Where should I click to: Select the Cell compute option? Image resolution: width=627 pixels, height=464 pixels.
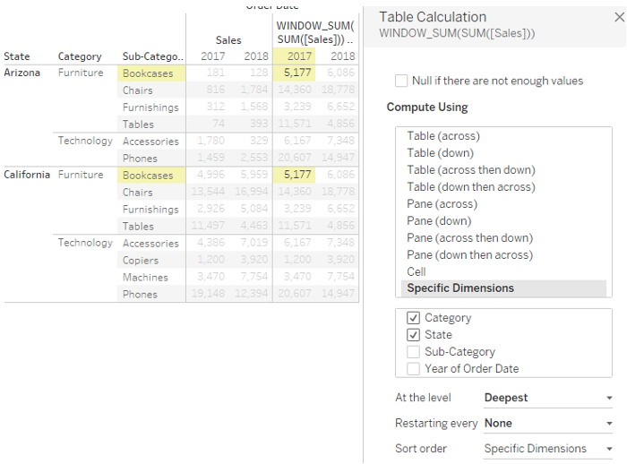(x=416, y=272)
